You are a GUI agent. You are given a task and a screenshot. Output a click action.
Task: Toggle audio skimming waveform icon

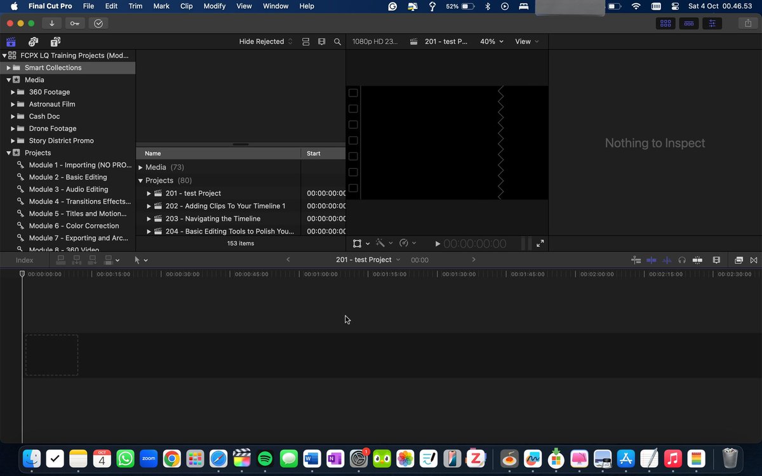(x=667, y=260)
